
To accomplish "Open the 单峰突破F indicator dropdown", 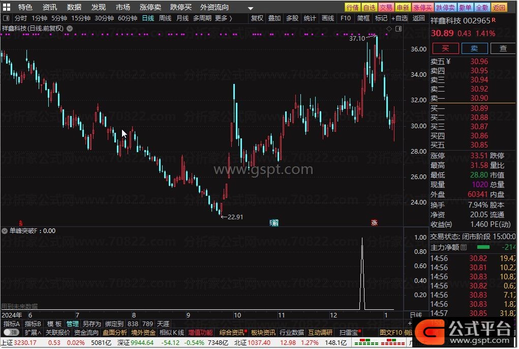I will pos(5,231).
